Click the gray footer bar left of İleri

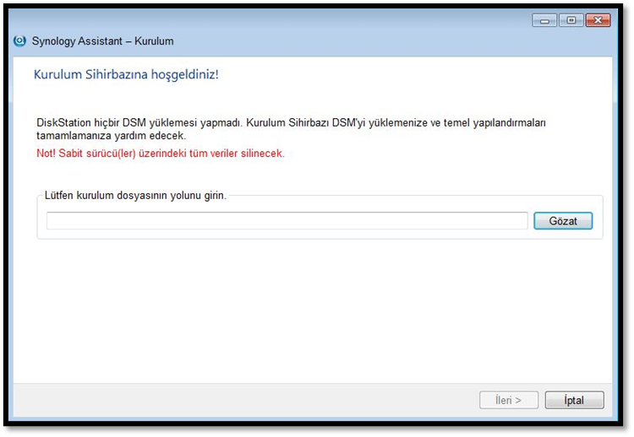coord(237,400)
